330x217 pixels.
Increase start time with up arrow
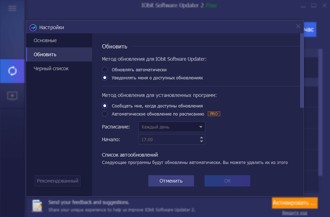coord(201,137)
